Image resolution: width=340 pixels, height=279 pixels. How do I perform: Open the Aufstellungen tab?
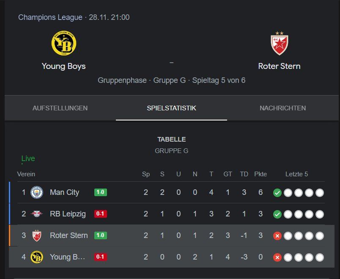pos(60,108)
